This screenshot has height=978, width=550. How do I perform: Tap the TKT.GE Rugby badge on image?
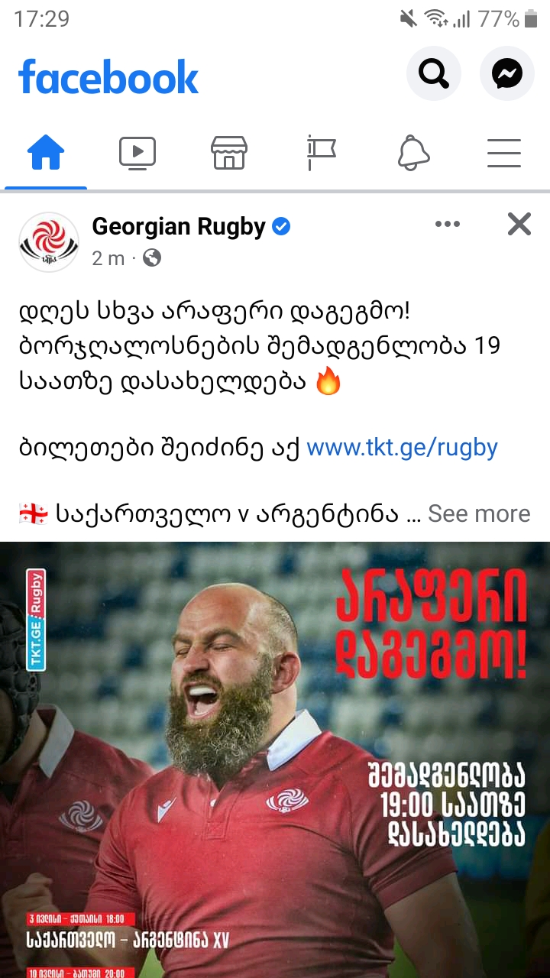[36, 619]
